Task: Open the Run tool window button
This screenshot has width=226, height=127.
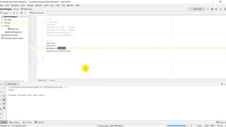Action: pyautogui.click(x=4, y=122)
